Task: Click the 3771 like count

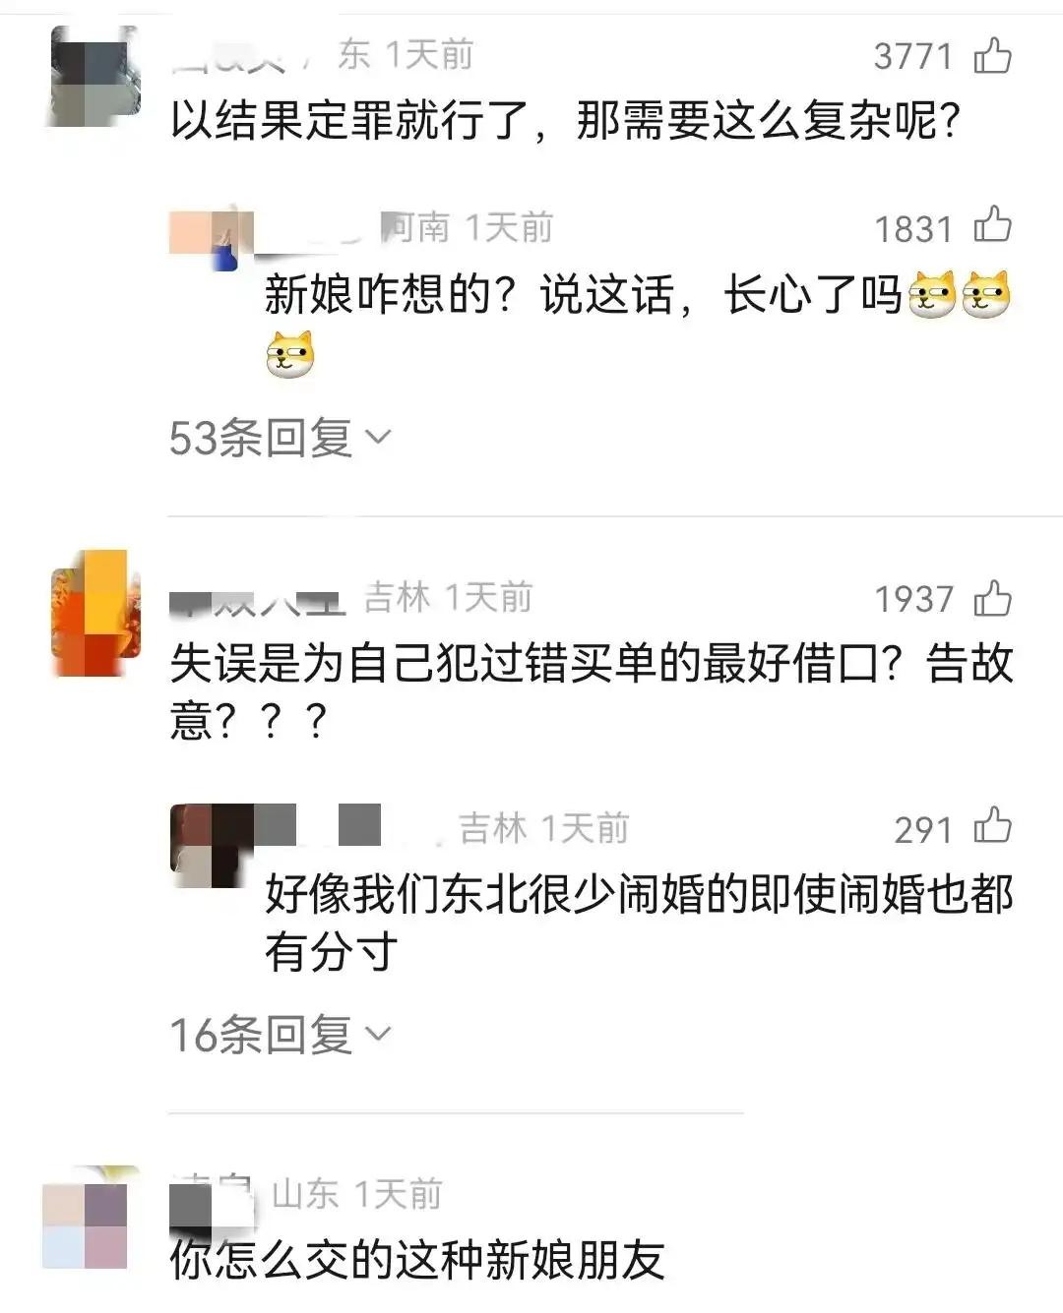Action: [913, 57]
